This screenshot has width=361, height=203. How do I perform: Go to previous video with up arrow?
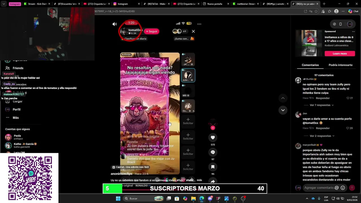[x=283, y=98]
